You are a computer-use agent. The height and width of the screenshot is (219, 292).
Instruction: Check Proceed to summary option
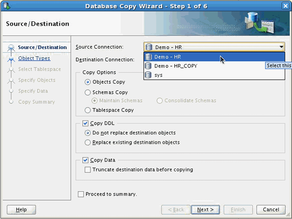(x=81, y=194)
